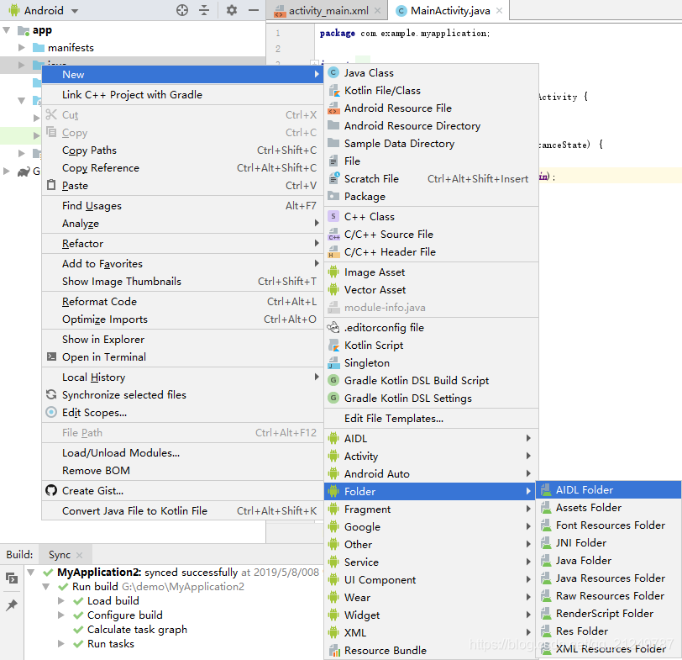Click Find Usages entry
682x660 pixels.
click(183, 205)
